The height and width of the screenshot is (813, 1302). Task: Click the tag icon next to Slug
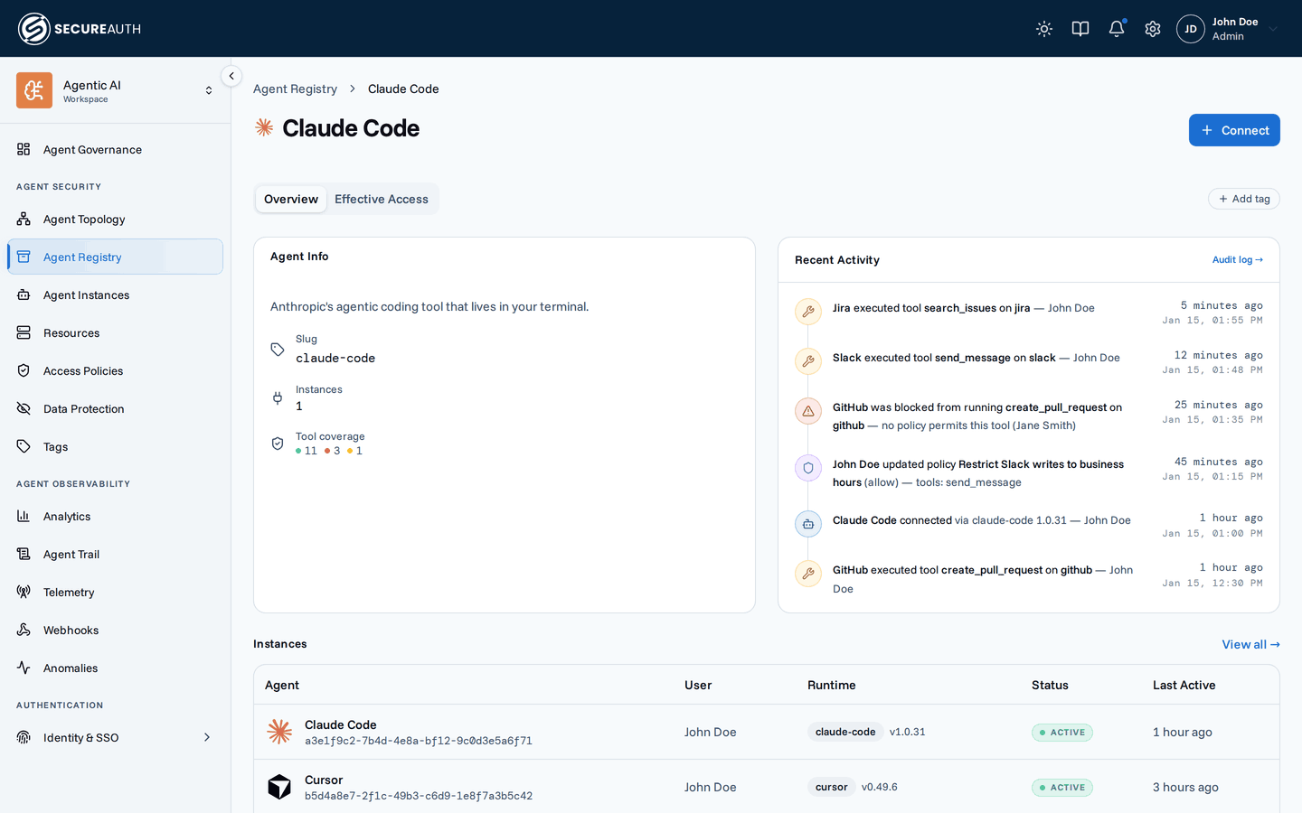pyautogui.click(x=278, y=350)
